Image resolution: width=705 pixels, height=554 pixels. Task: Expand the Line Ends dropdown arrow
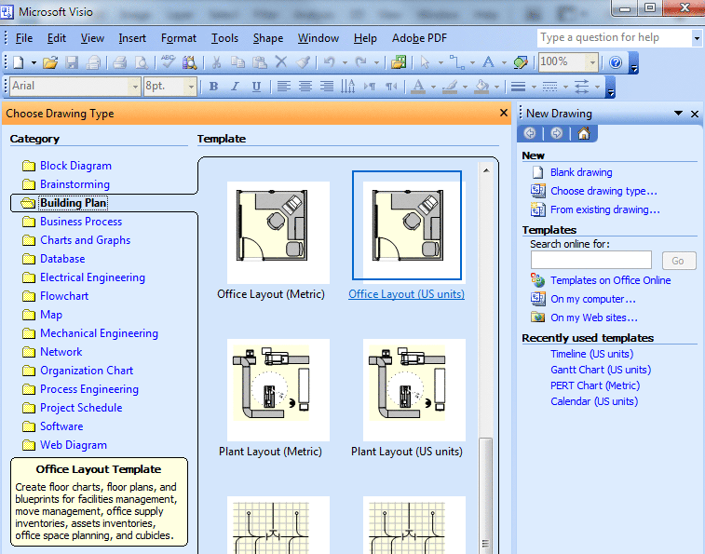pos(597,87)
